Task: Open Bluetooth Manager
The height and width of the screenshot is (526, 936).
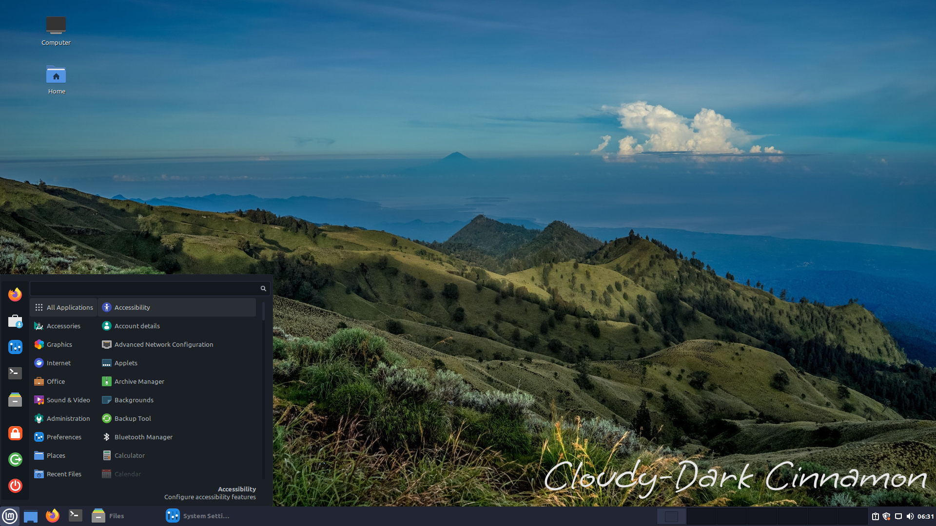Action: point(177,437)
